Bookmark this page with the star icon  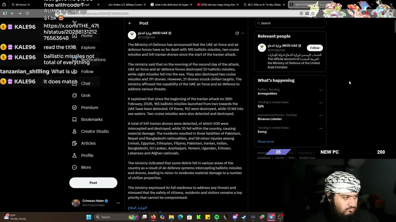click(313, 13)
